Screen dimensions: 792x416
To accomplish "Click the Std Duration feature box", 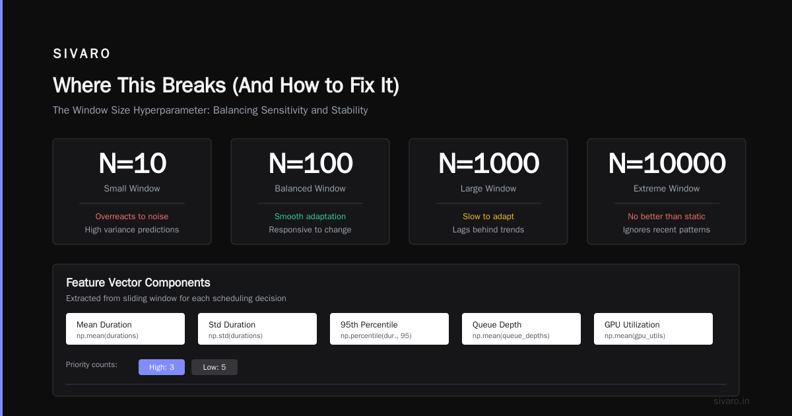I will click(x=257, y=329).
